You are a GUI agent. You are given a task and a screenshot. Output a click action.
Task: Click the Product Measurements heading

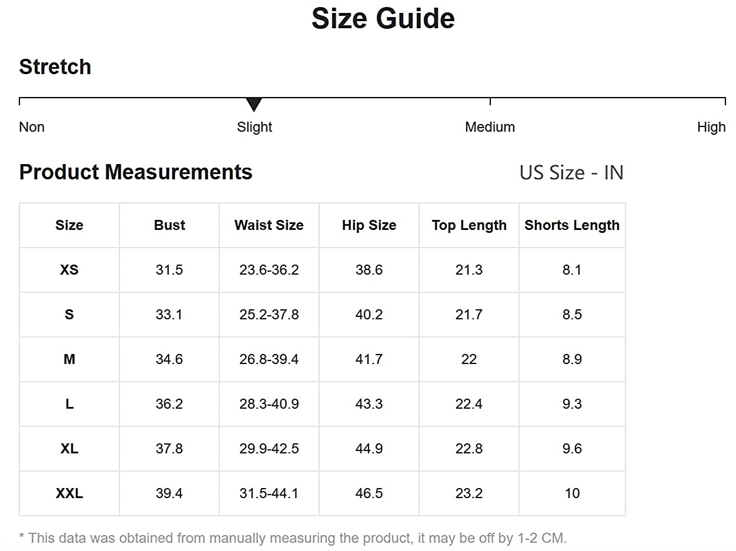click(136, 172)
